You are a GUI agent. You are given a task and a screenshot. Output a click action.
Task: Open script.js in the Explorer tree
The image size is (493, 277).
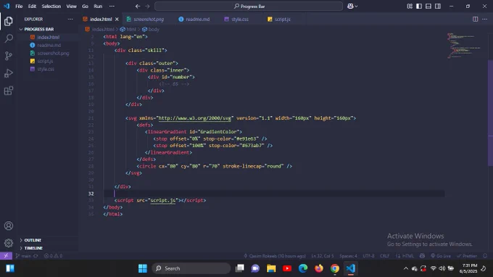pos(45,62)
